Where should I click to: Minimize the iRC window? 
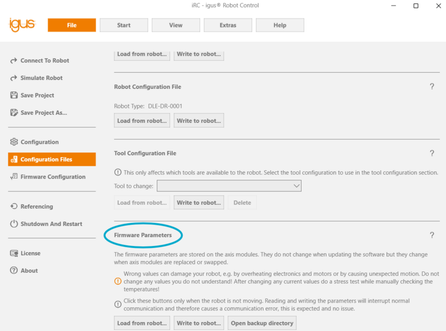click(x=394, y=6)
